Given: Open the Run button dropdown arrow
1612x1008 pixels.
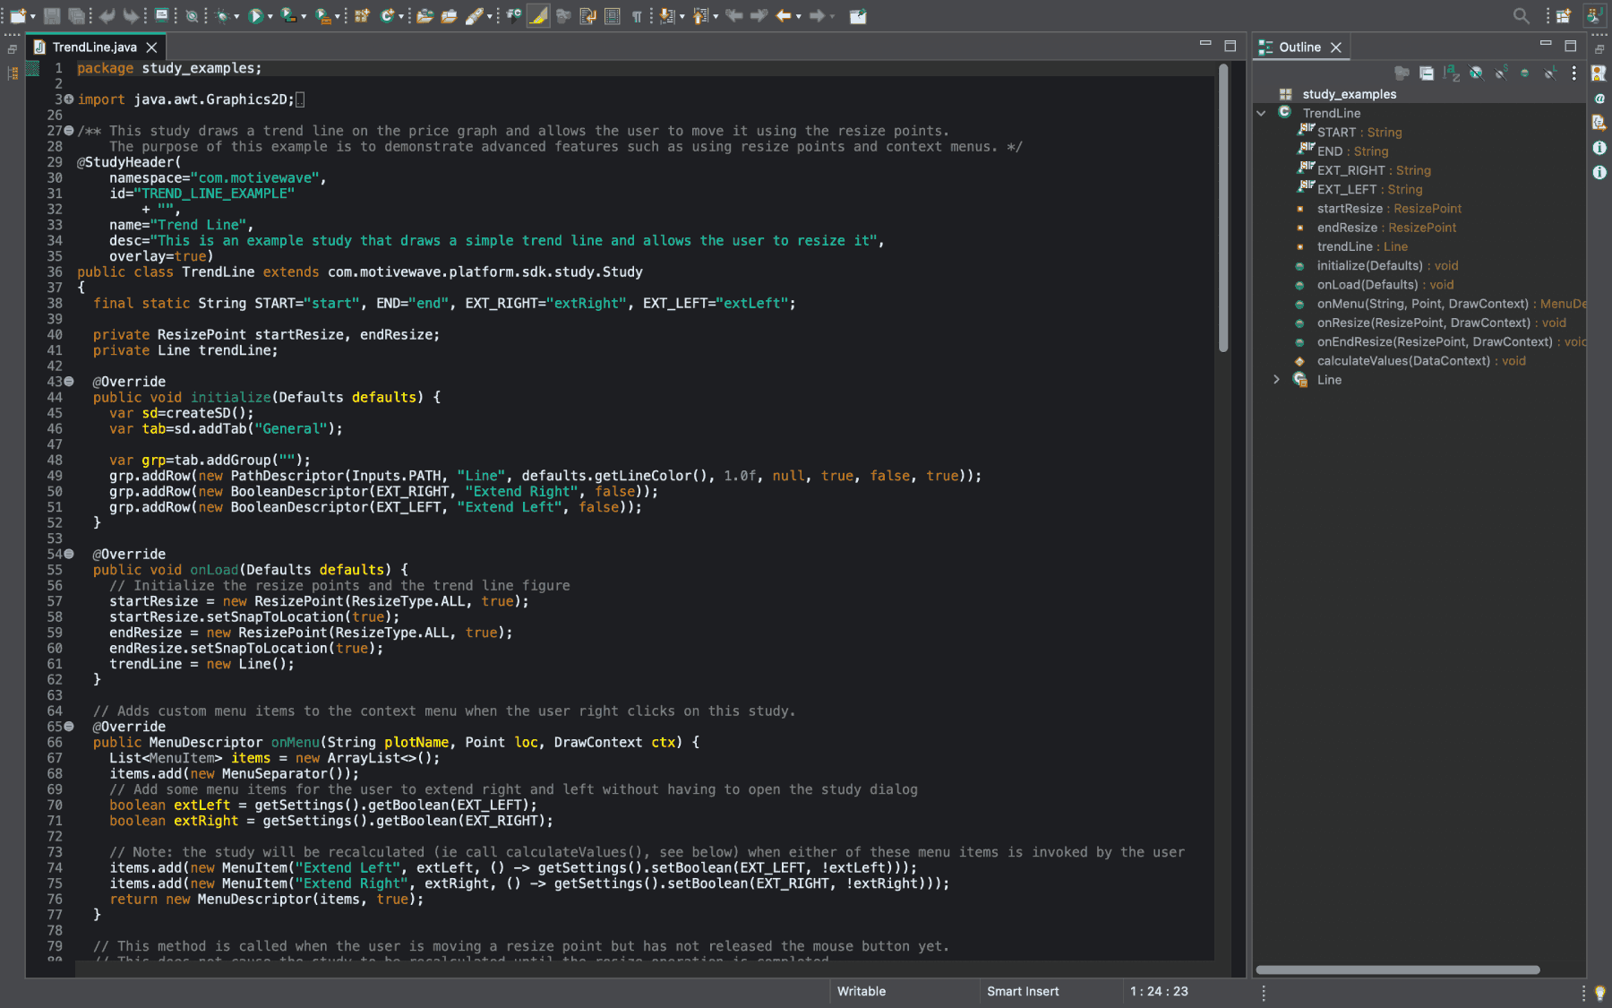Looking at the screenshot, I should point(270,17).
